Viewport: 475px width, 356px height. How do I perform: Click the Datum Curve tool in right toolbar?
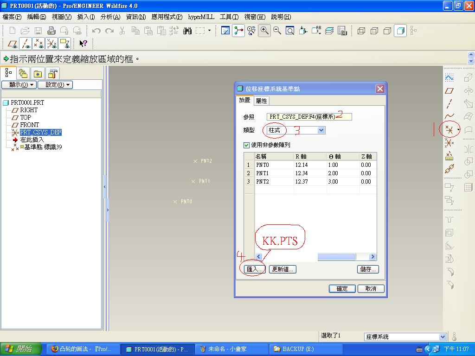coord(449,116)
